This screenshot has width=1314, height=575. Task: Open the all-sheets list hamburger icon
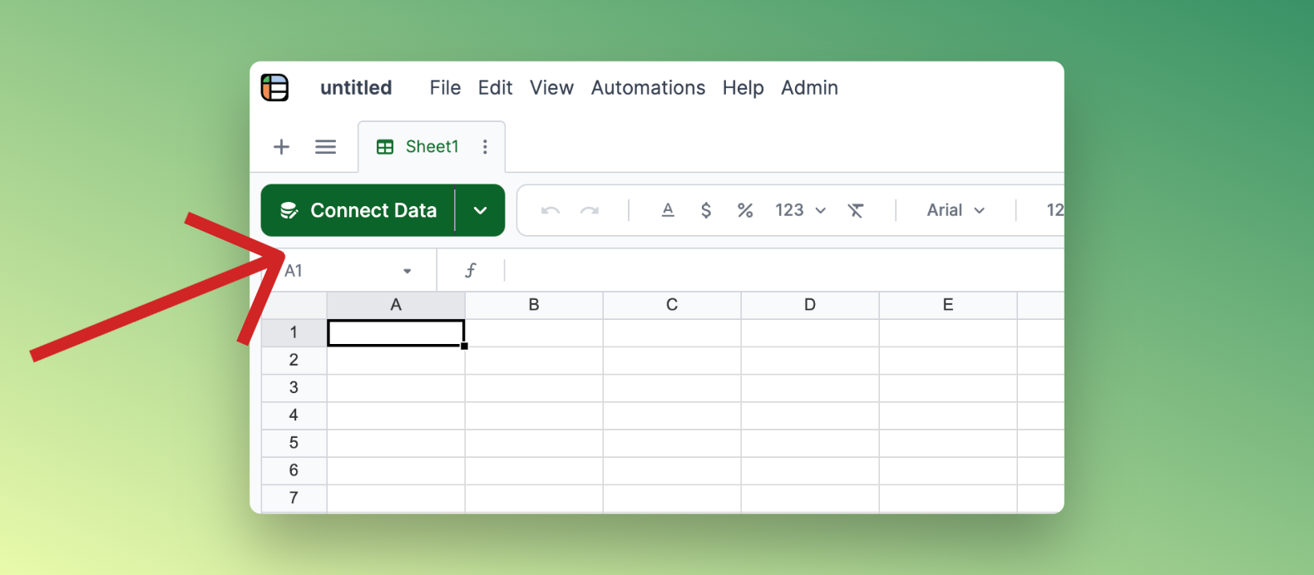coord(325,147)
